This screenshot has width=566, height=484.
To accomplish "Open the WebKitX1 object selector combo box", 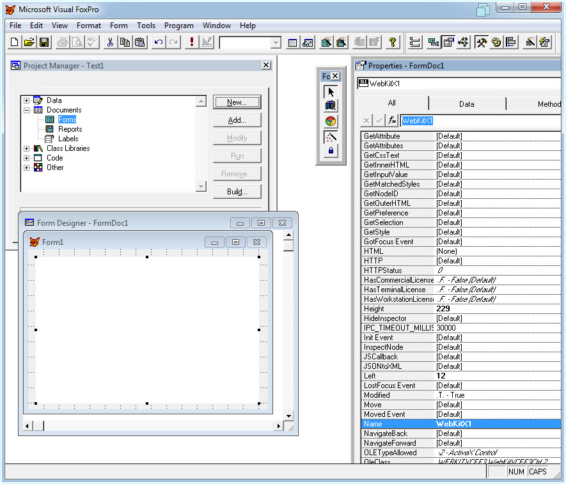I will [x=459, y=84].
